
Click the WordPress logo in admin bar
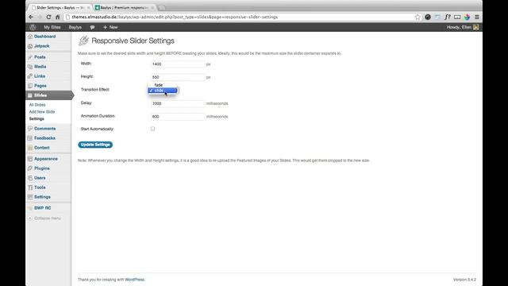33,27
